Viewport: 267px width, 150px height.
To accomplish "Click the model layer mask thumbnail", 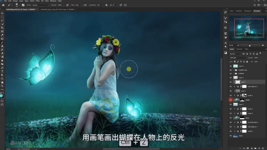I will [242, 100].
